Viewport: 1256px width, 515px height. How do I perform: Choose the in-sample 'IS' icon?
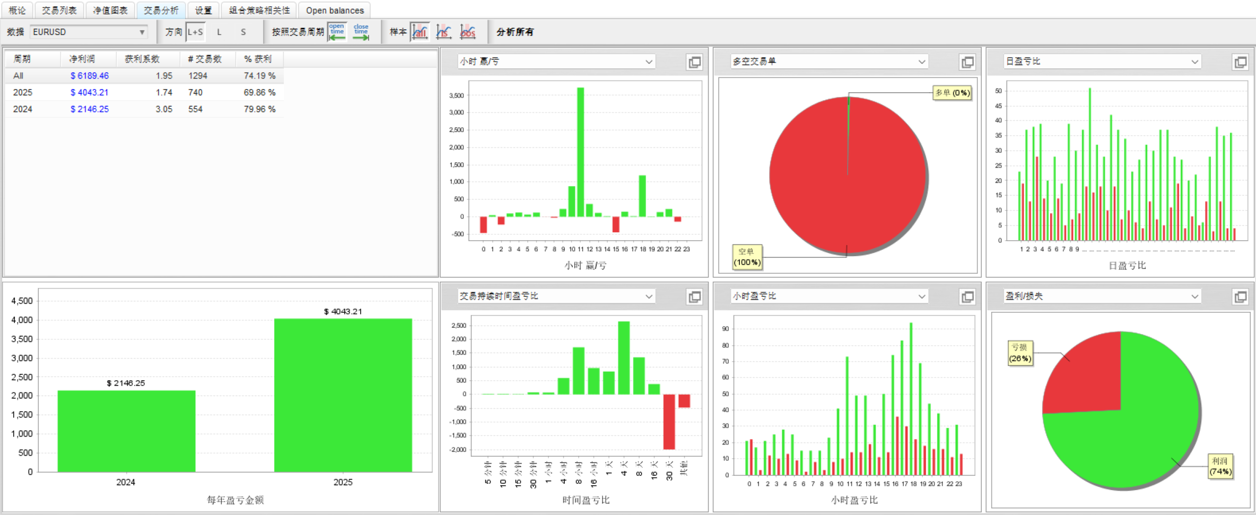[444, 32]
